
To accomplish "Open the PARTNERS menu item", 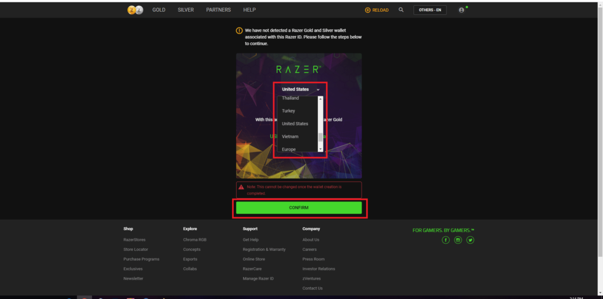I will tap(218, 10).
